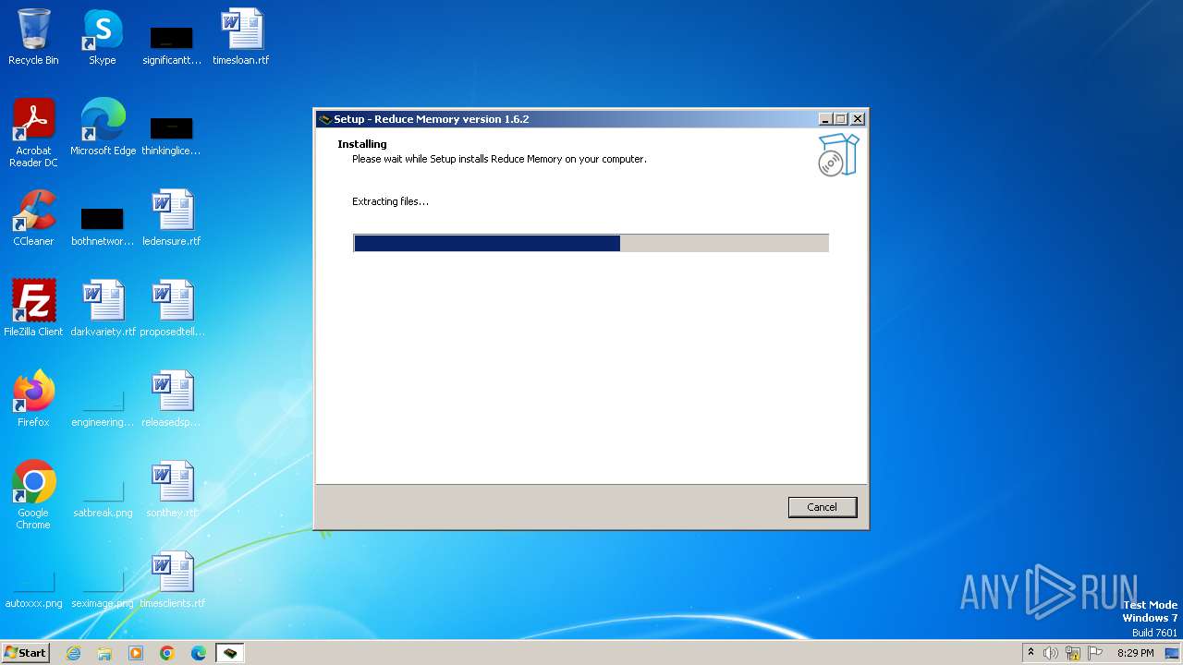Click the 8:29 PM taskbar clock
Screen dimensions: 1183x665
click(1135, 653)
